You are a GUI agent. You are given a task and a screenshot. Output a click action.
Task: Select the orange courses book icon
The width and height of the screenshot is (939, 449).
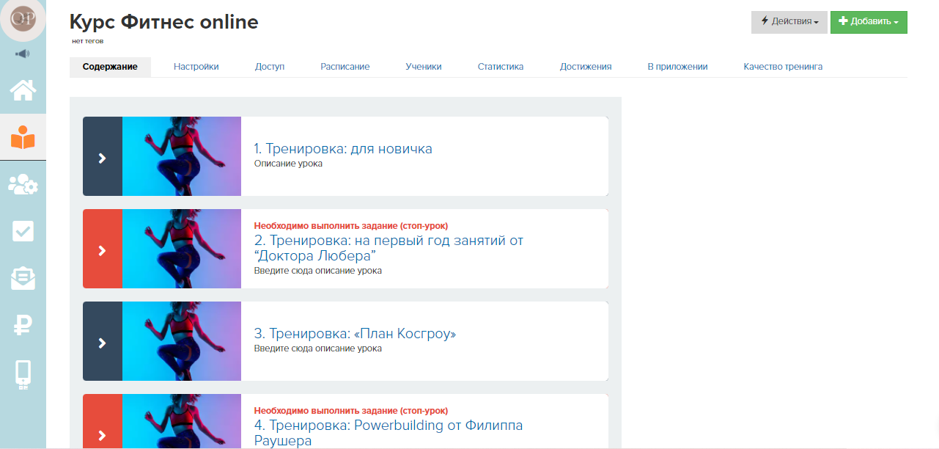[23, 137]
